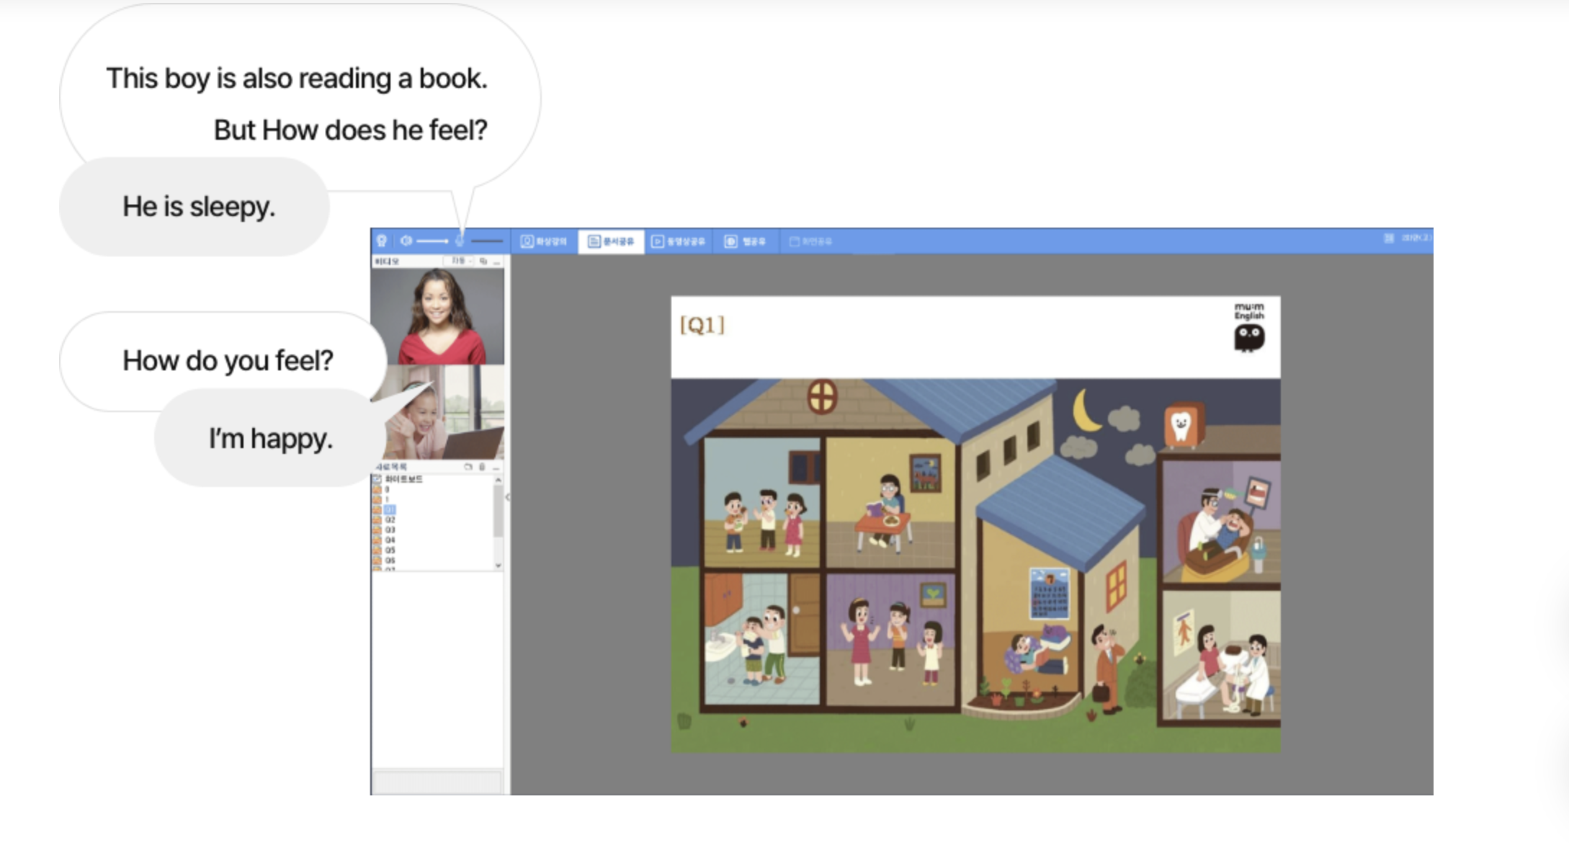Viewport: 1569px width, 866px height.
Task: Select page Q4 in the document list
Action: [390, 540]
